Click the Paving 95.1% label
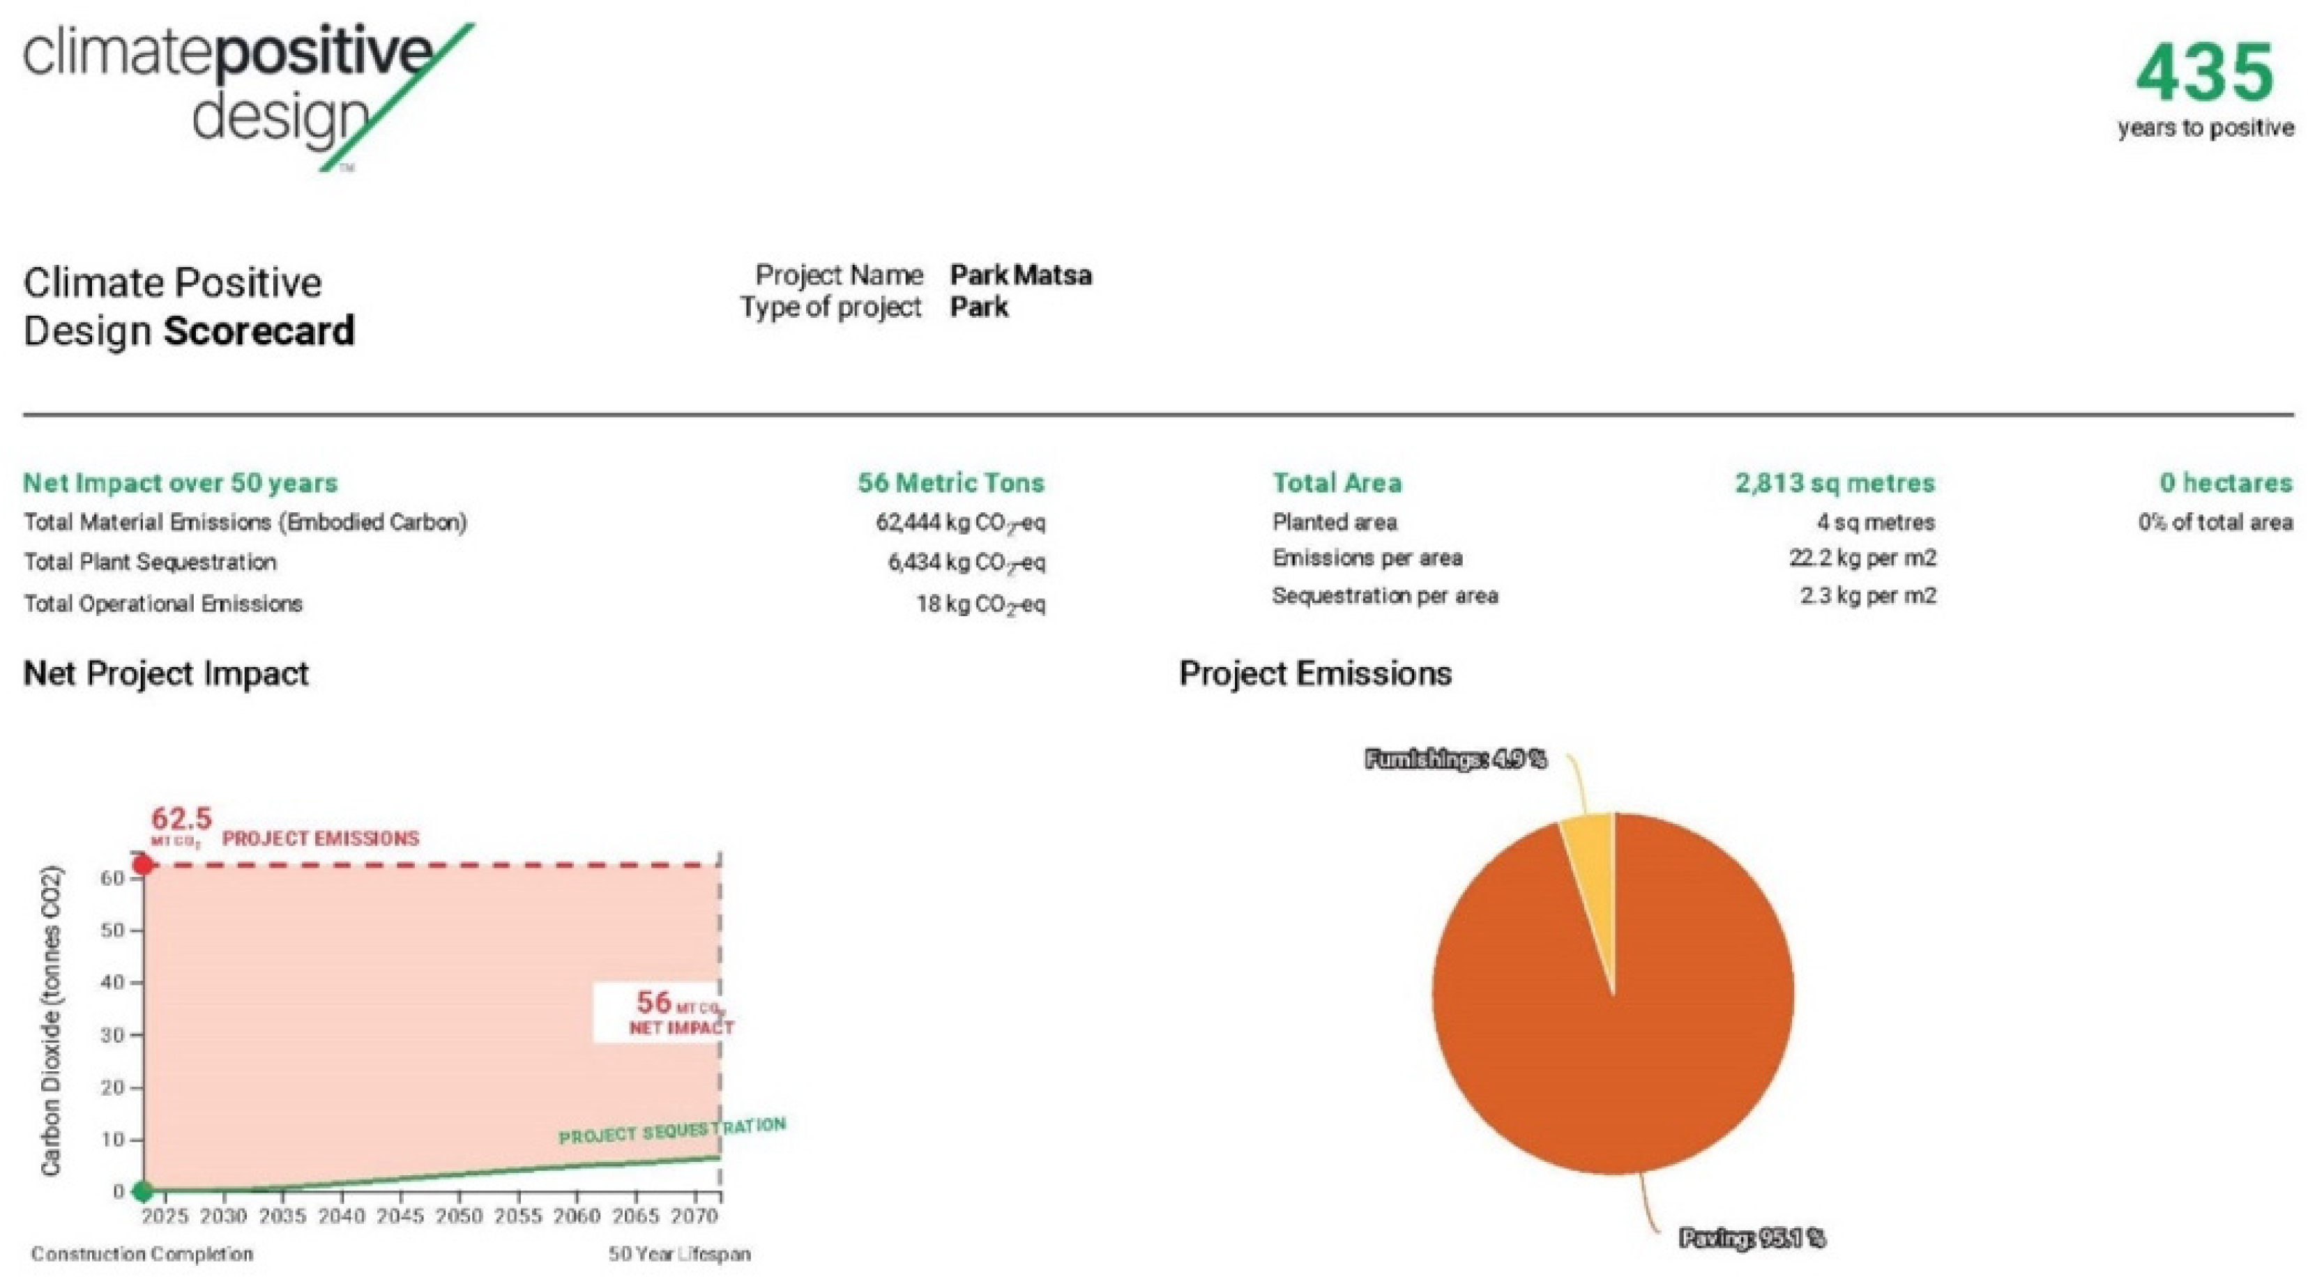 pos(1752,1239)
